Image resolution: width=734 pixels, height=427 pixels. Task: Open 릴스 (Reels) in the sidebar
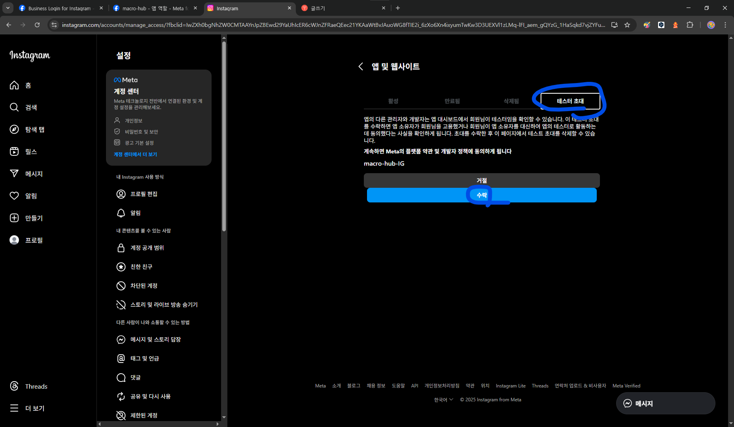click(23, 152)
